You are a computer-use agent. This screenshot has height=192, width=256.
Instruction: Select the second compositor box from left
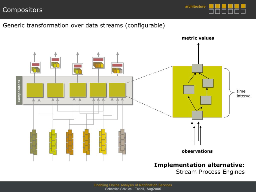pos(55,90)
